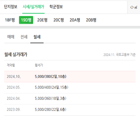This screenshot has height=128, width=140.
Task: Click the 5,000/400(24일,15층) price entry
Action: click(x=52, y=87)
